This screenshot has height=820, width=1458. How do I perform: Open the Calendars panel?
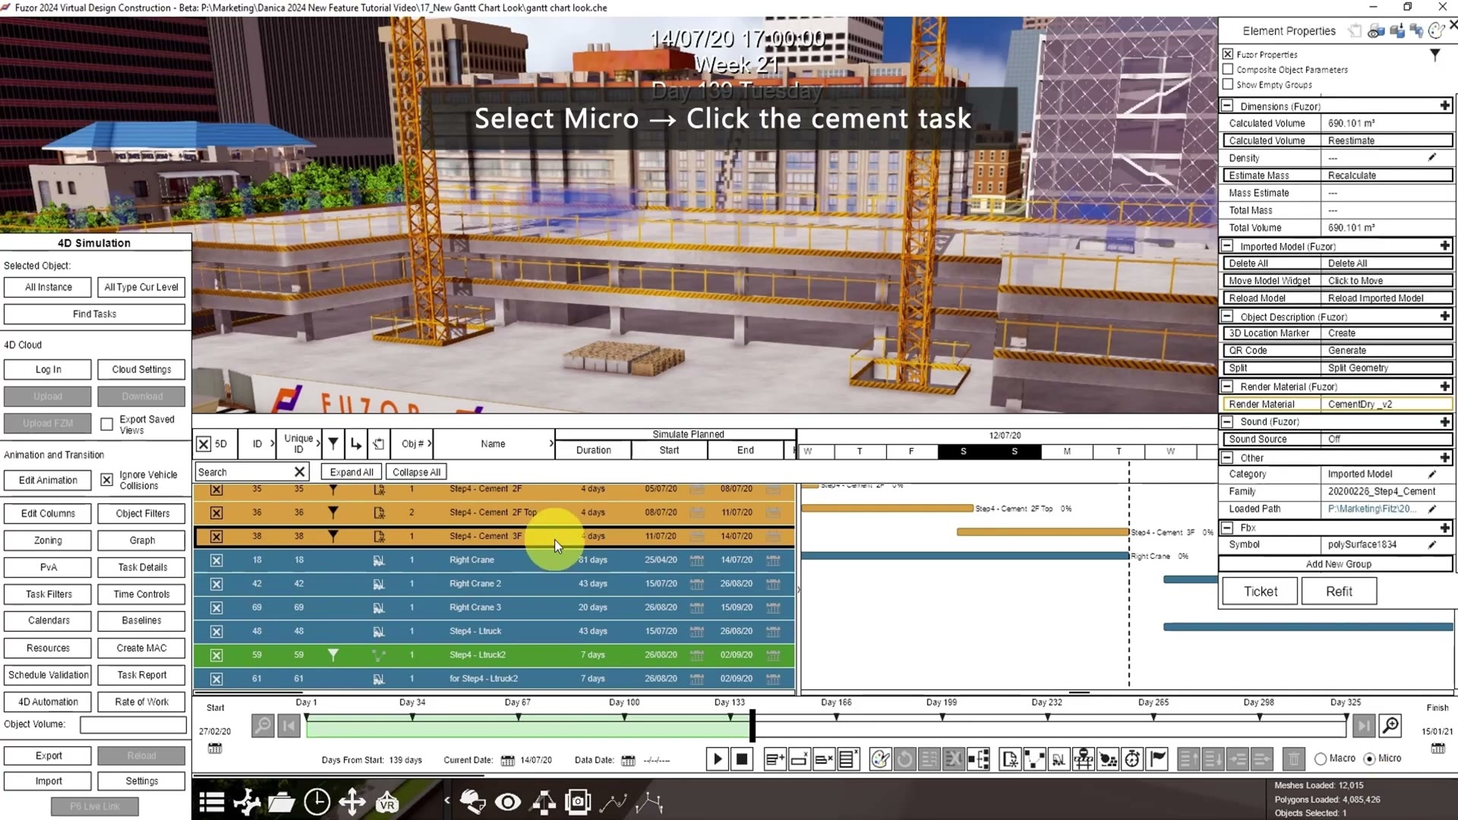click(49, 620)
